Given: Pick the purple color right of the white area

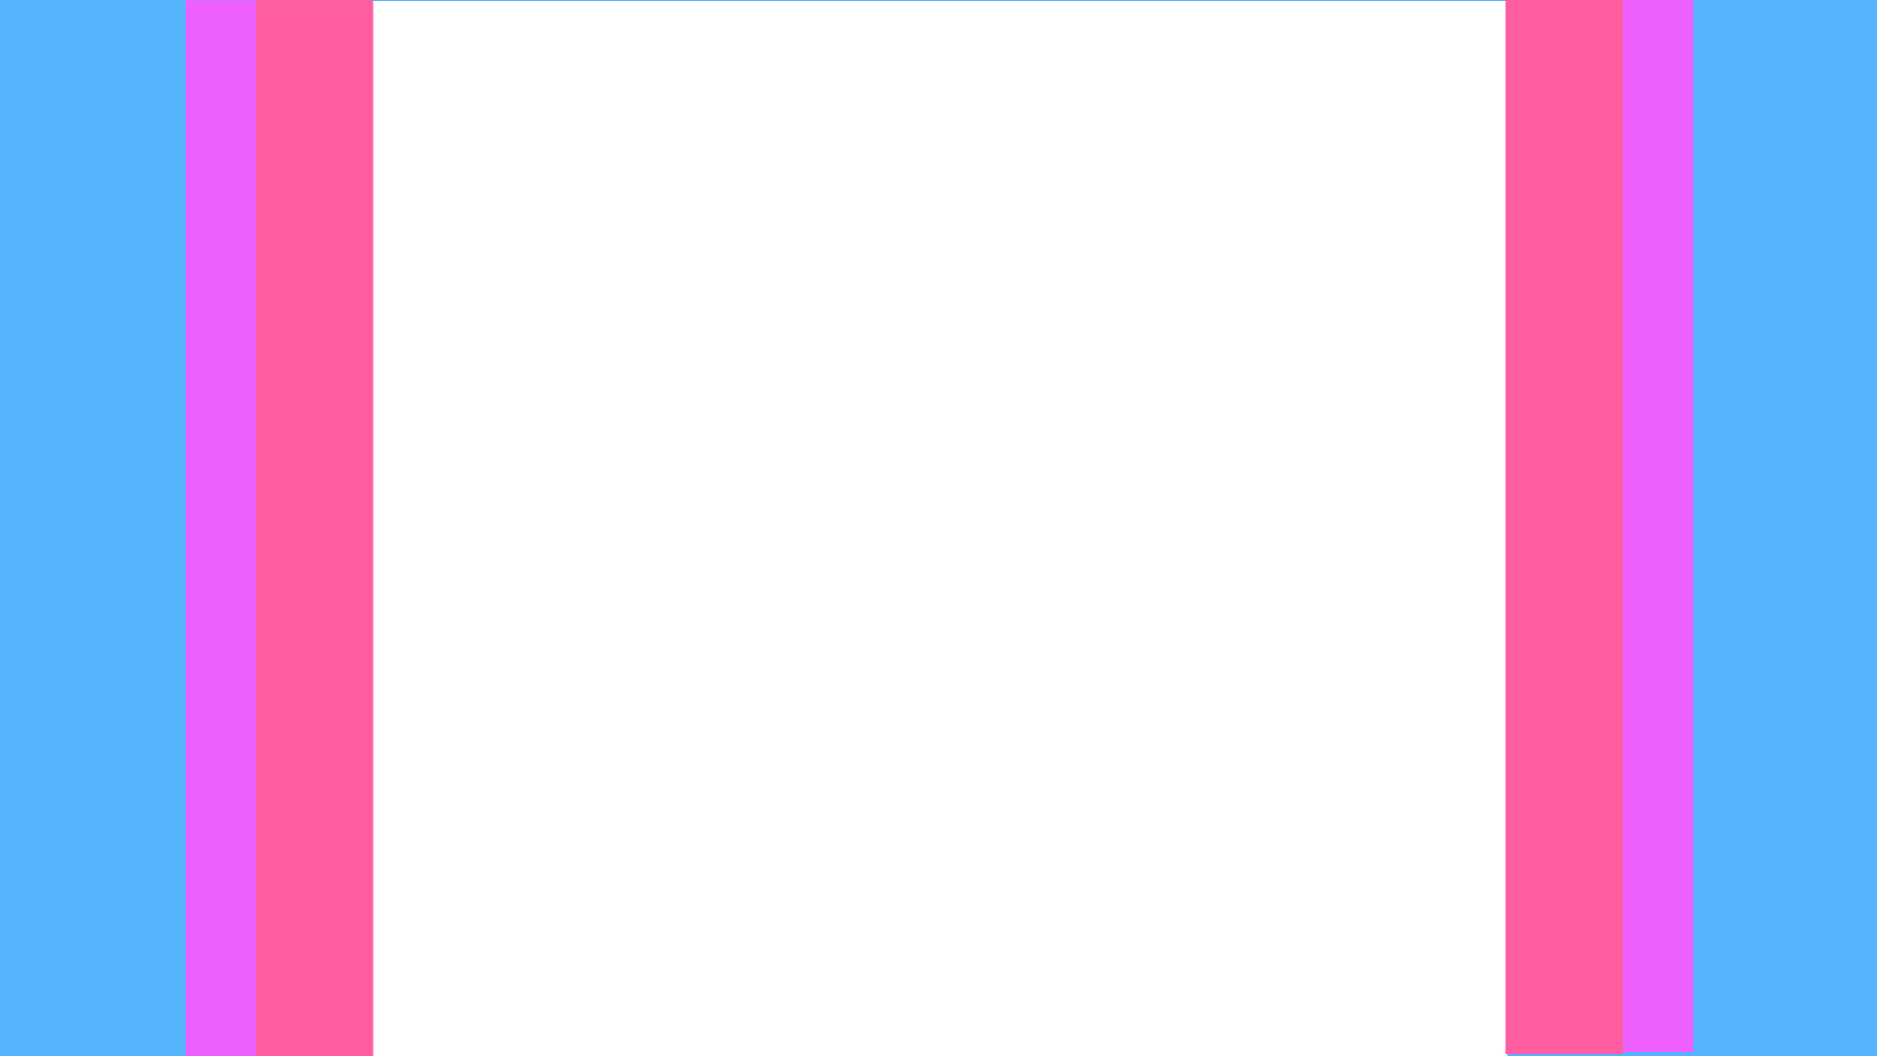Looking at the screenshot, I should [x=1657, y=525].
